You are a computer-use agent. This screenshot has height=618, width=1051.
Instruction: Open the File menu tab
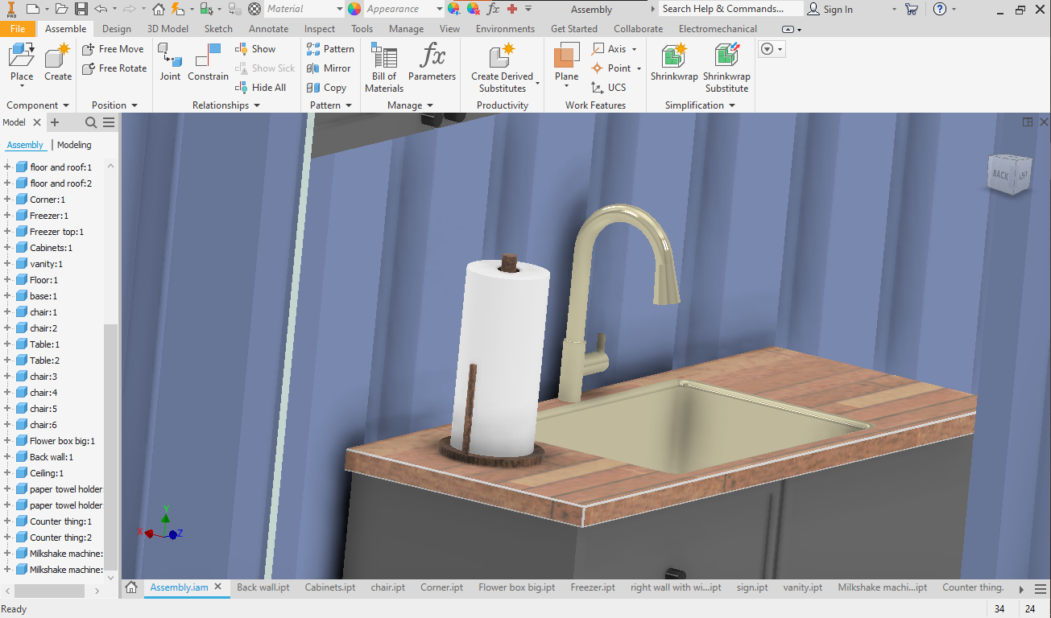[x=18, y=28]
